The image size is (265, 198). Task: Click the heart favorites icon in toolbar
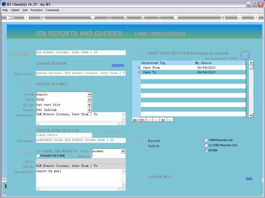(93, 17)
